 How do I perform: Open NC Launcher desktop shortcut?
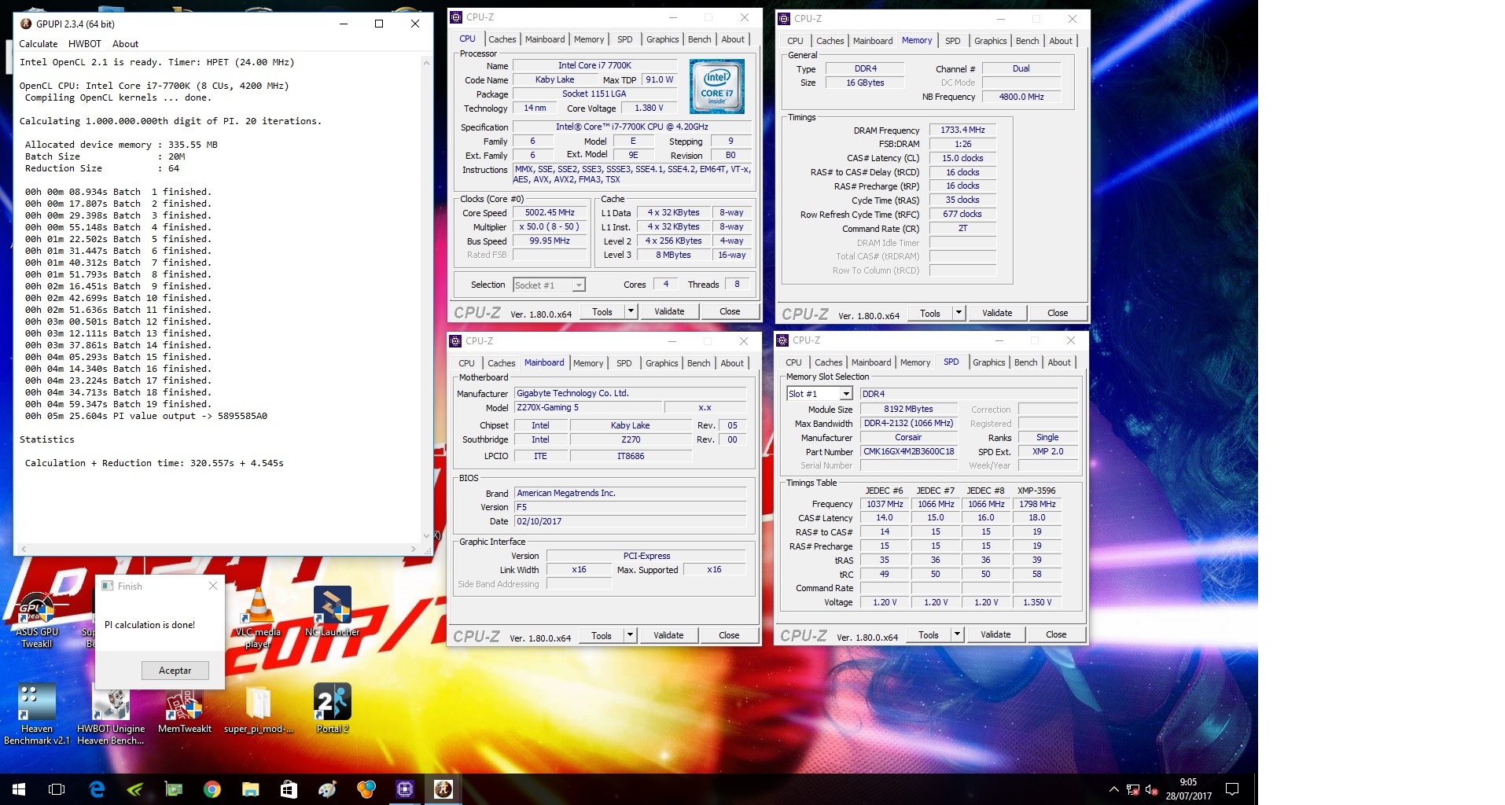332,612
